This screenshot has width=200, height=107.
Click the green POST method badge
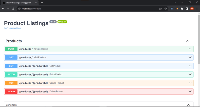[x=11, y=49]
